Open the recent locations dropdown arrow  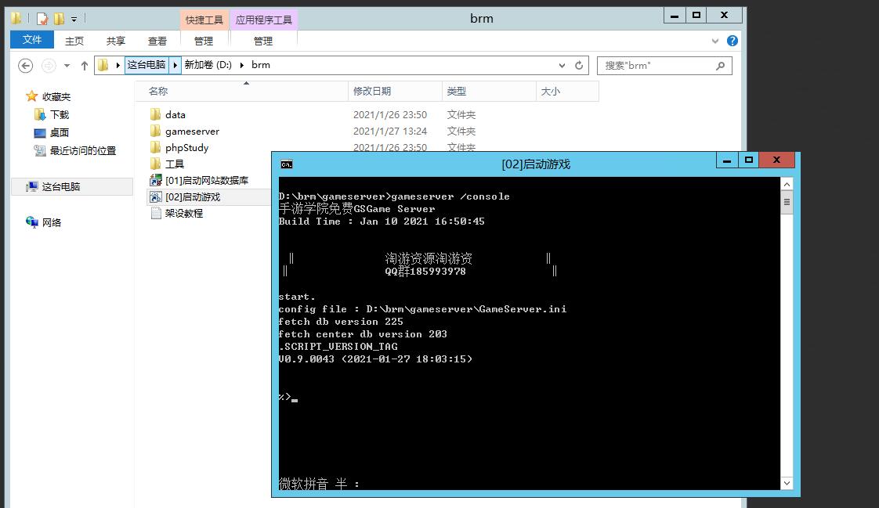point(67,66)
